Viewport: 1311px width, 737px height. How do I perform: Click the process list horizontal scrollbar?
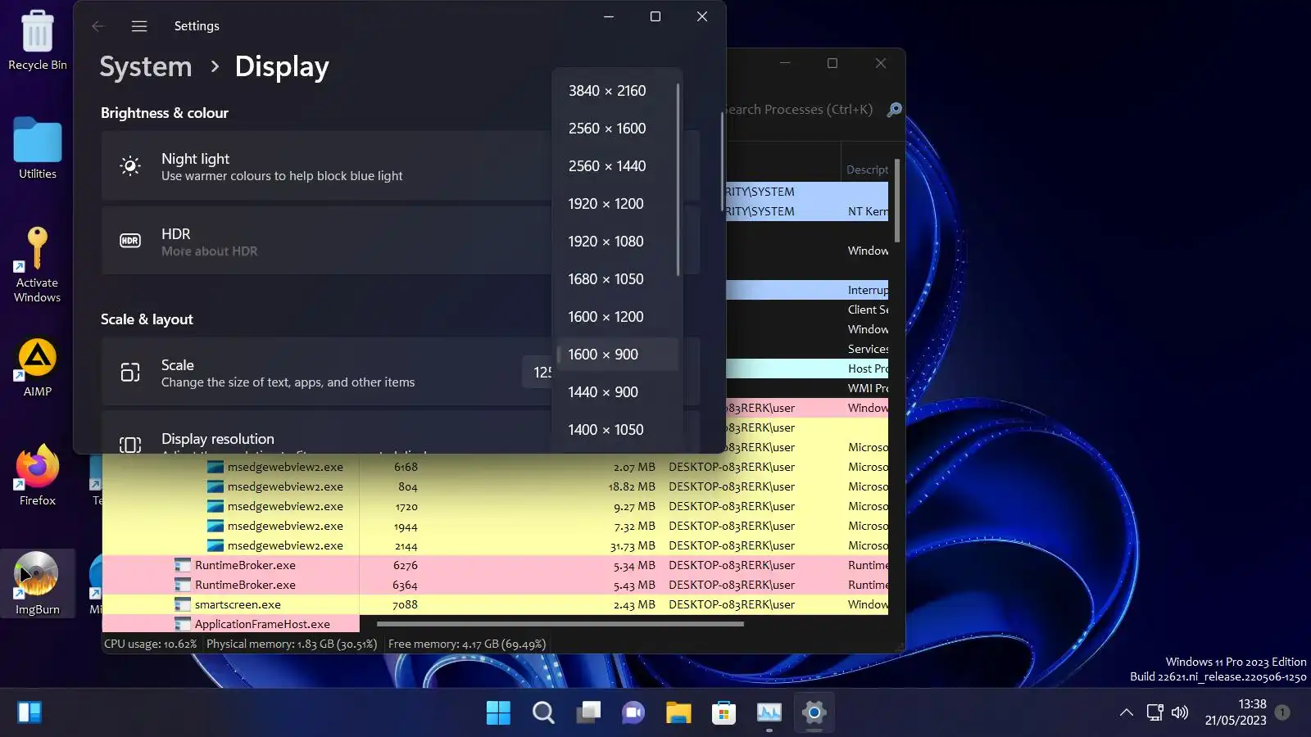pos(560,624)
